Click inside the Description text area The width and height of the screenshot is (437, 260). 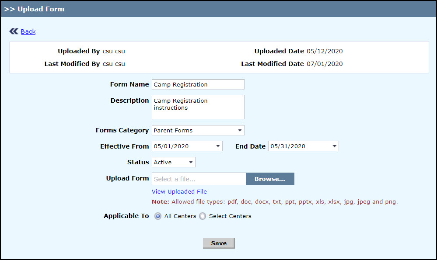click(198, 107)
